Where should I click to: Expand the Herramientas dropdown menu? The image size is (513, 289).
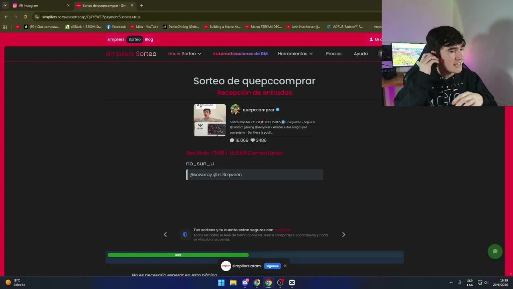pos(295,54)
